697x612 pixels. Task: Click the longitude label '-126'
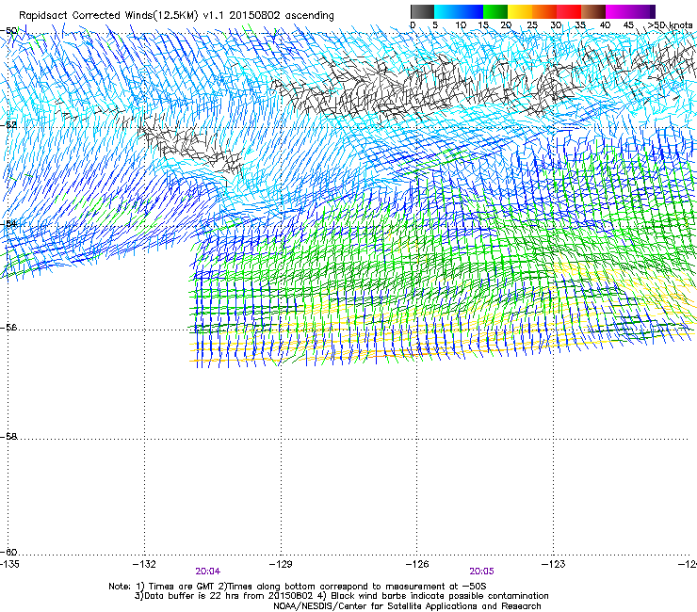pos(417,564)
